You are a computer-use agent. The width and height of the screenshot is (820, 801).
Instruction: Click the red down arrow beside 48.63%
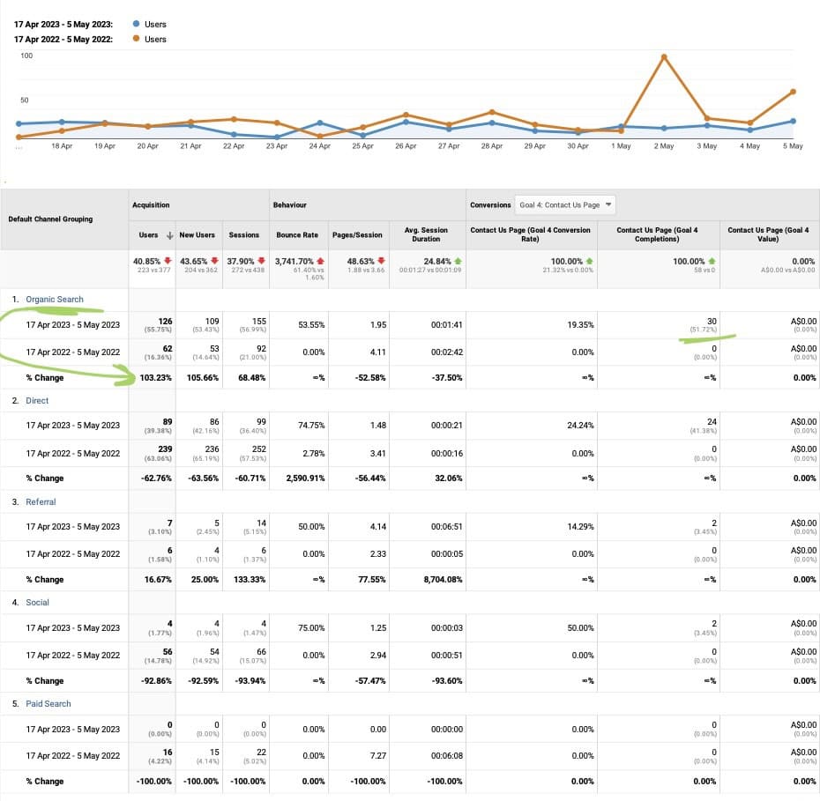point(381,261)
